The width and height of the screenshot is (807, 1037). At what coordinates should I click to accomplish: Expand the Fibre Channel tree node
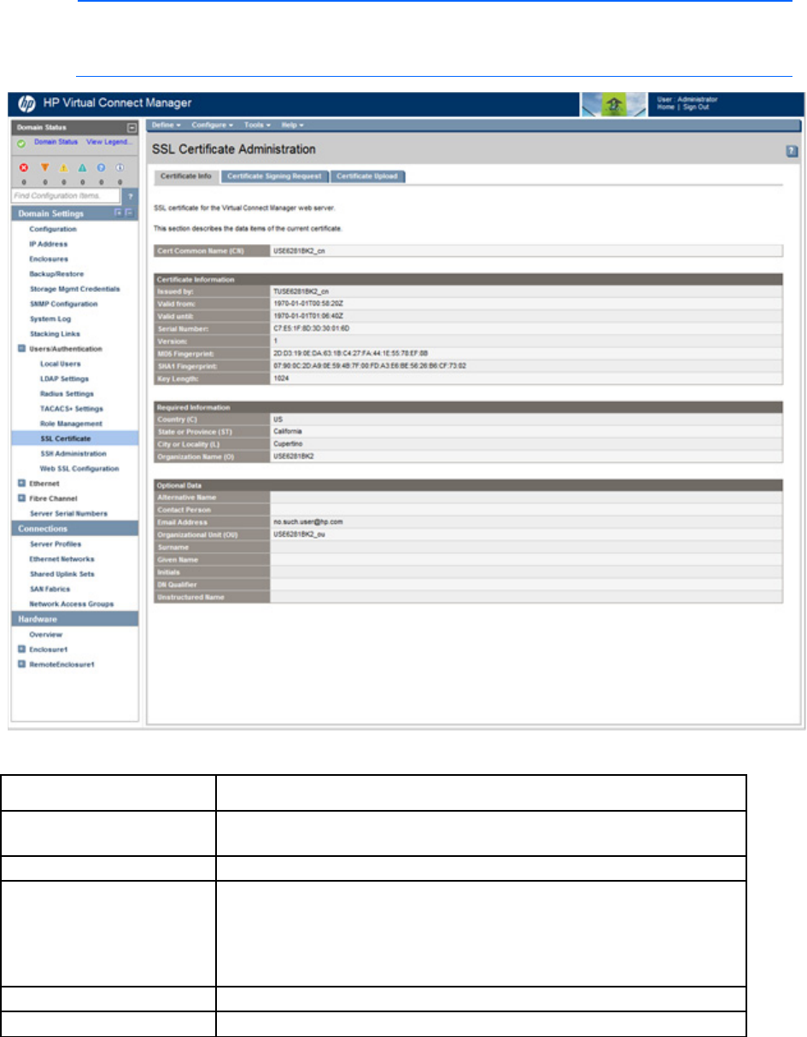point(21,498)
